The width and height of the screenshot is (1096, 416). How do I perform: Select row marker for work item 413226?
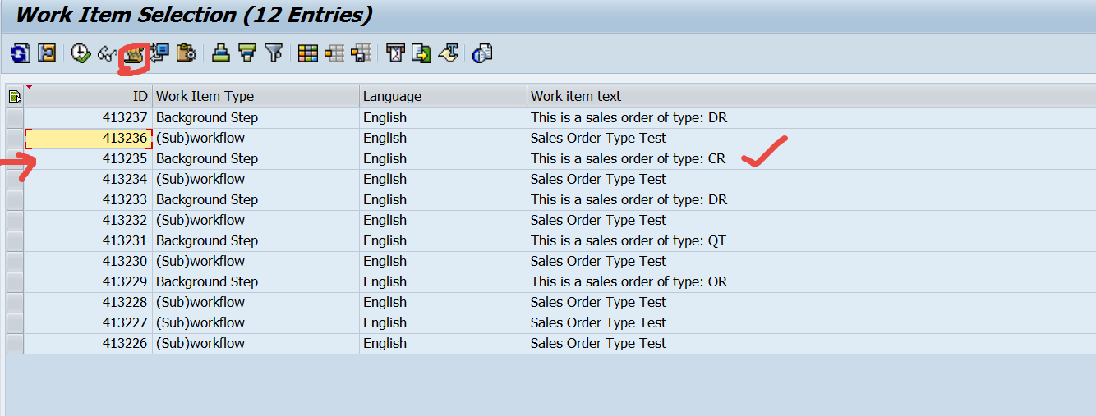click(15, 344)
